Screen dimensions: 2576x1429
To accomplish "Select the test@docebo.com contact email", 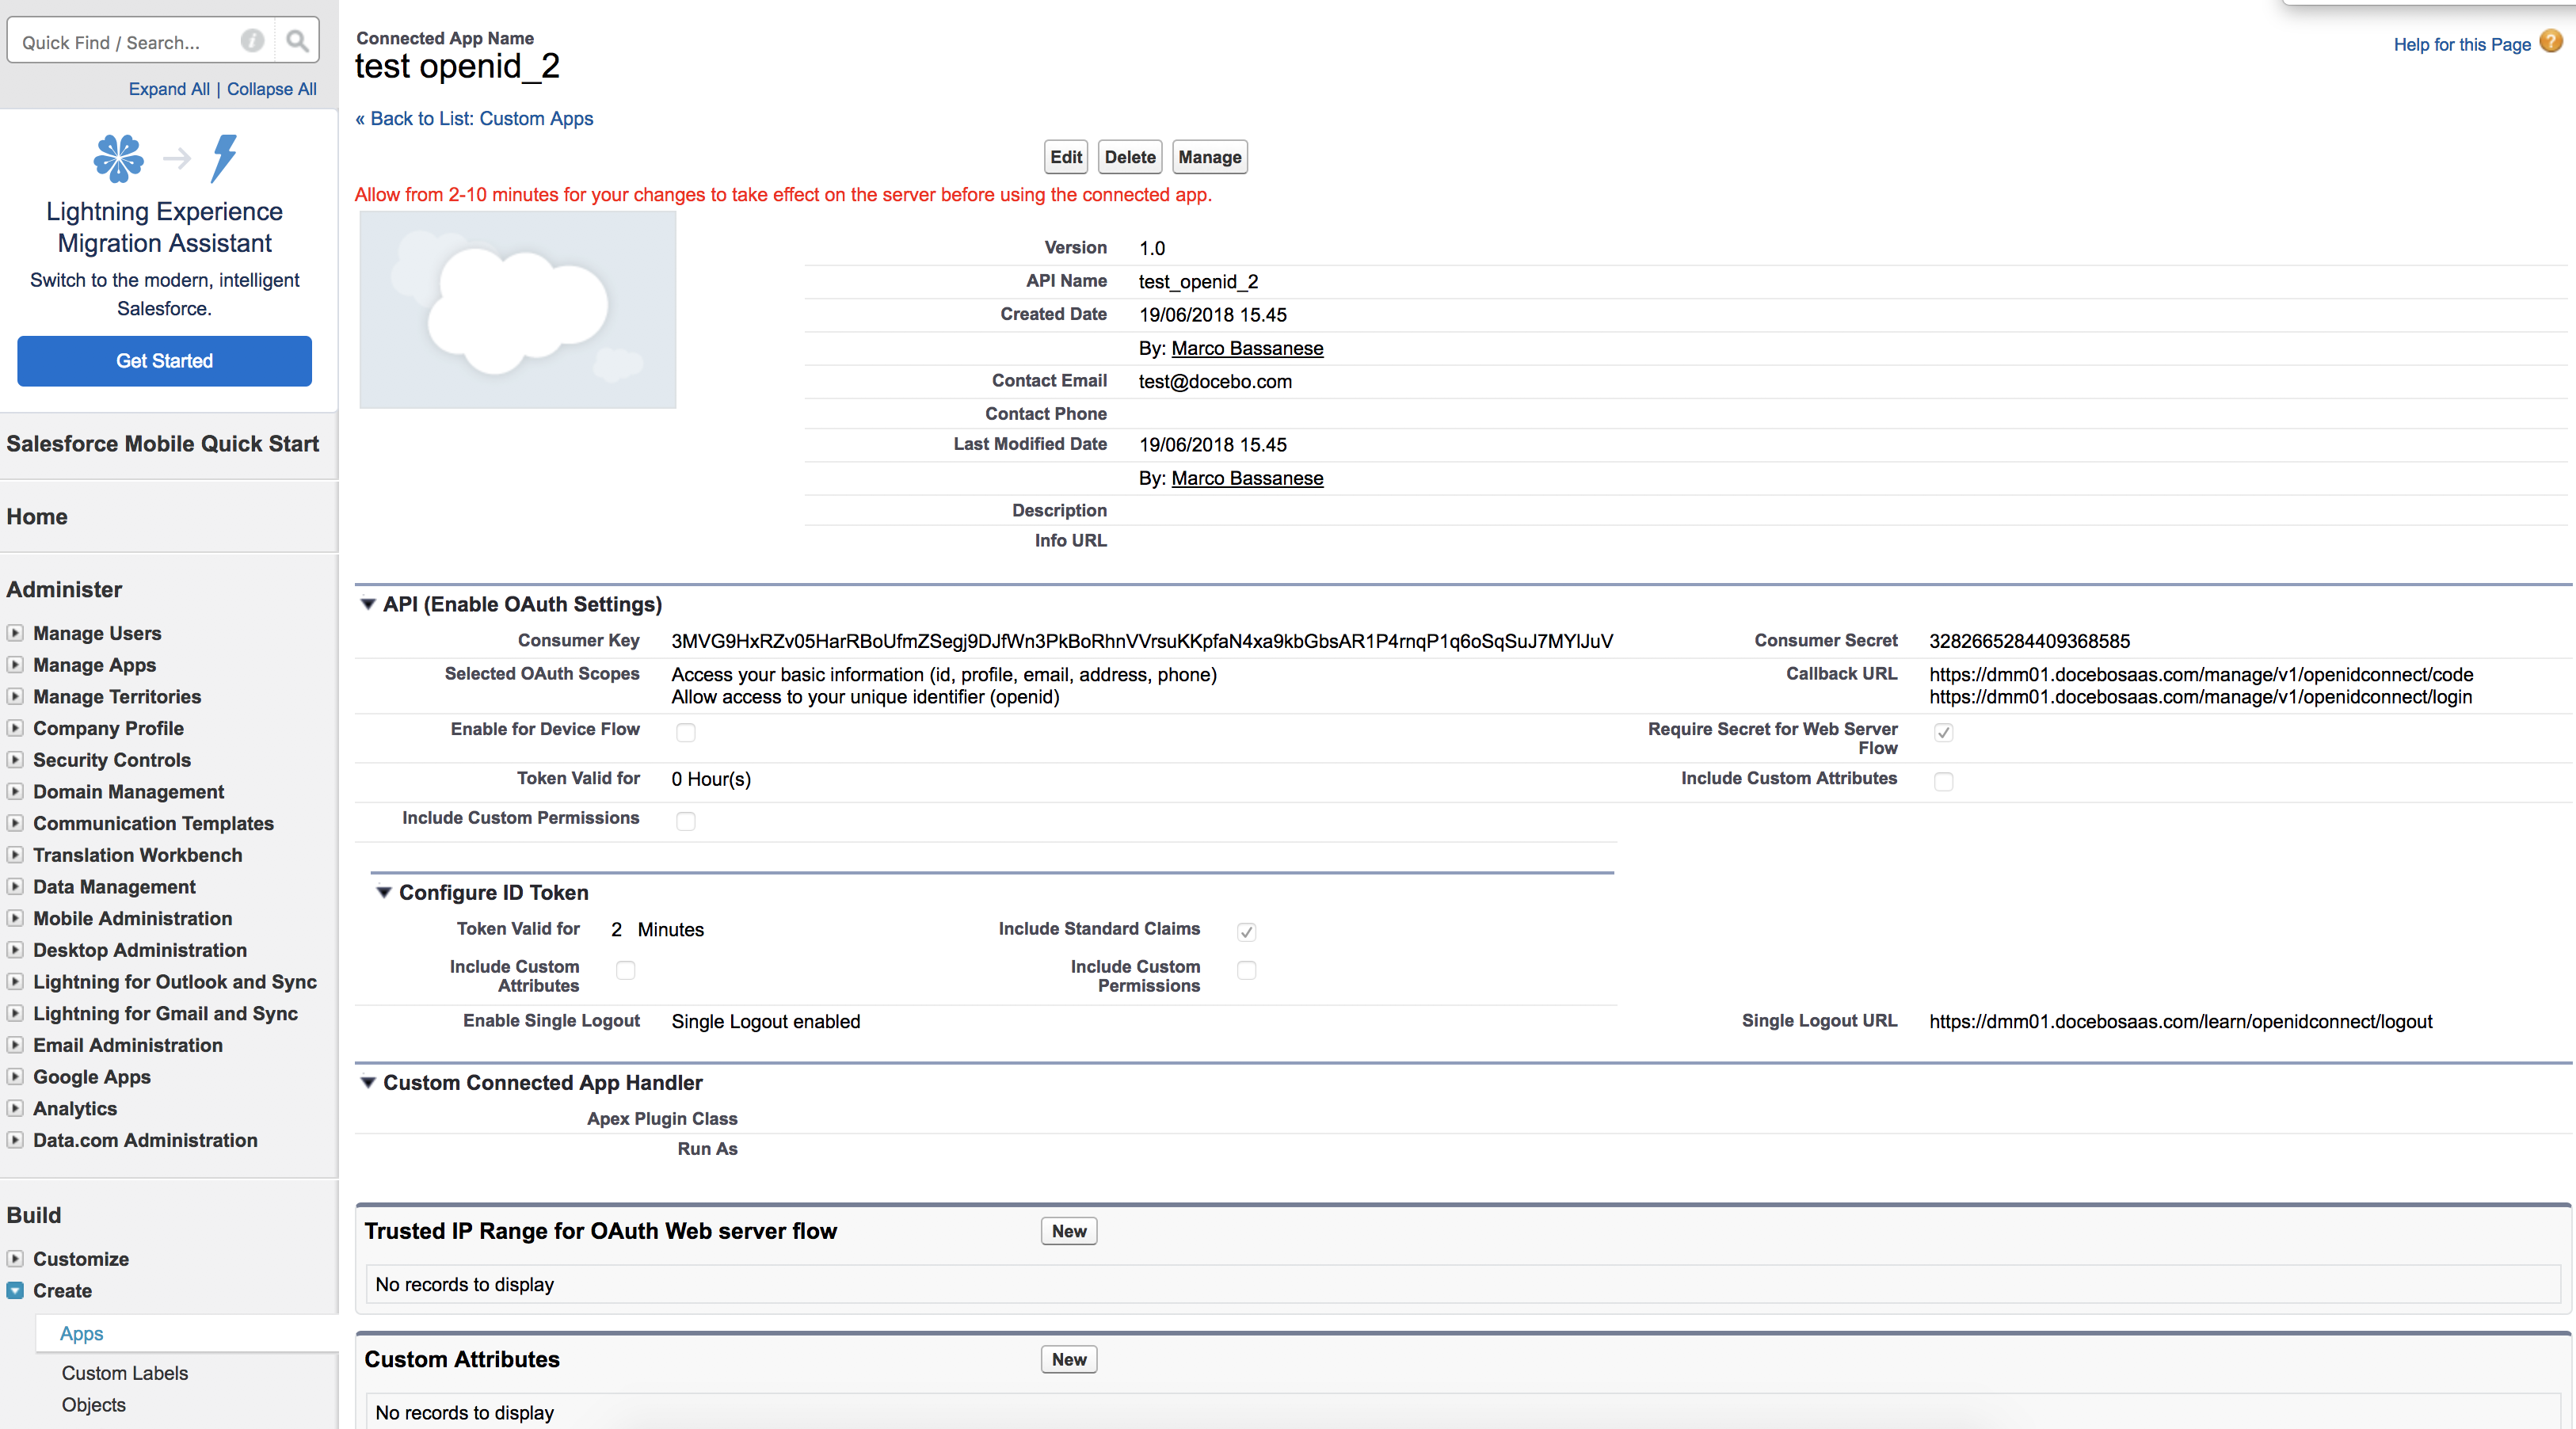I will [x=1215, y=381].
